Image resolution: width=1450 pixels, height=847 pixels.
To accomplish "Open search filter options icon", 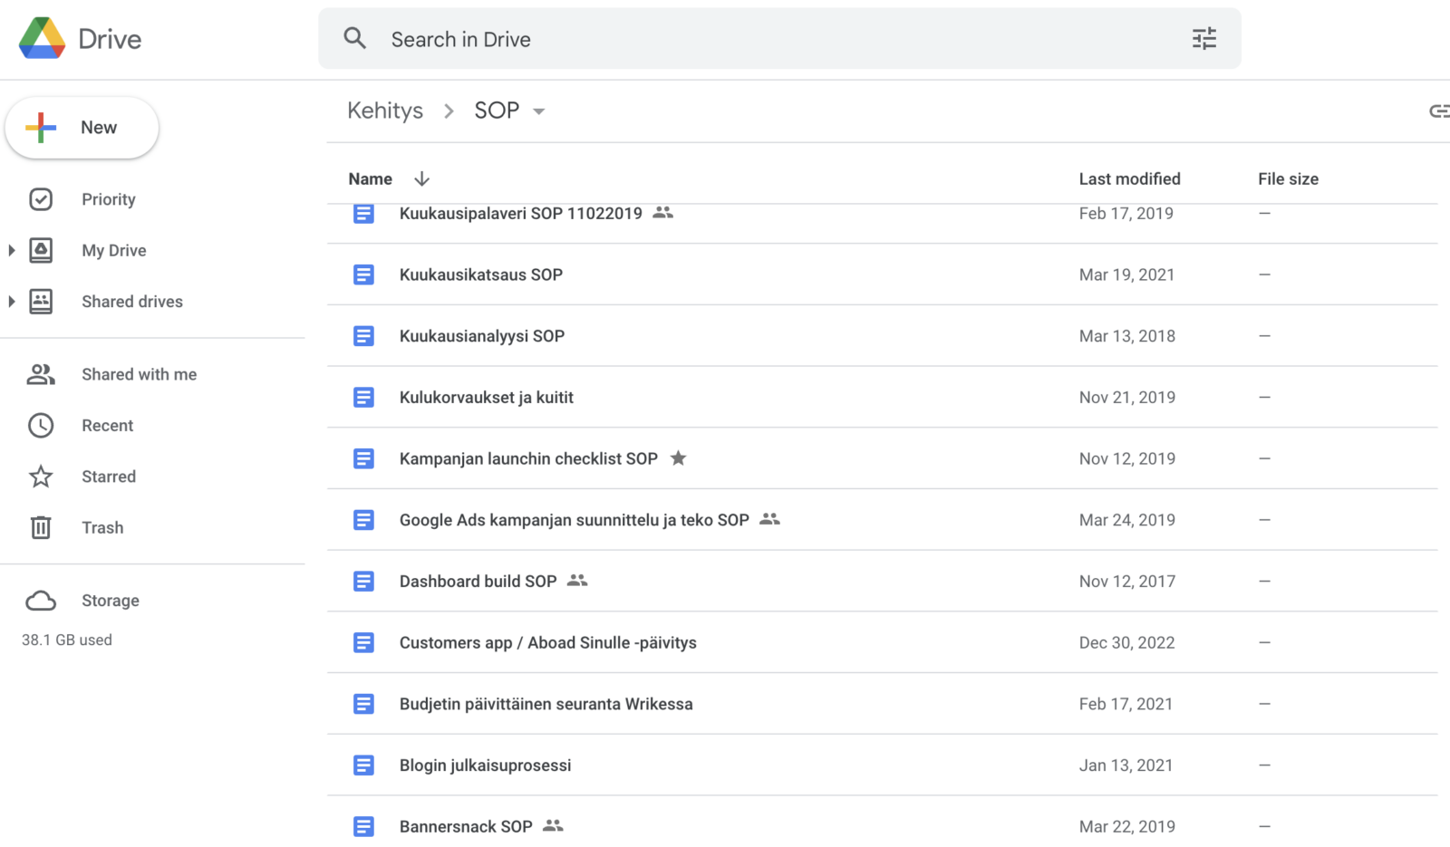I will click(1203, 39).
